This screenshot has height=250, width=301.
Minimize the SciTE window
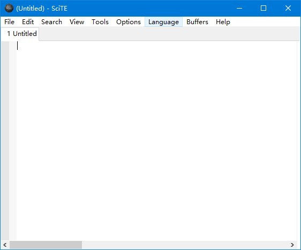[x=239, y=8]
